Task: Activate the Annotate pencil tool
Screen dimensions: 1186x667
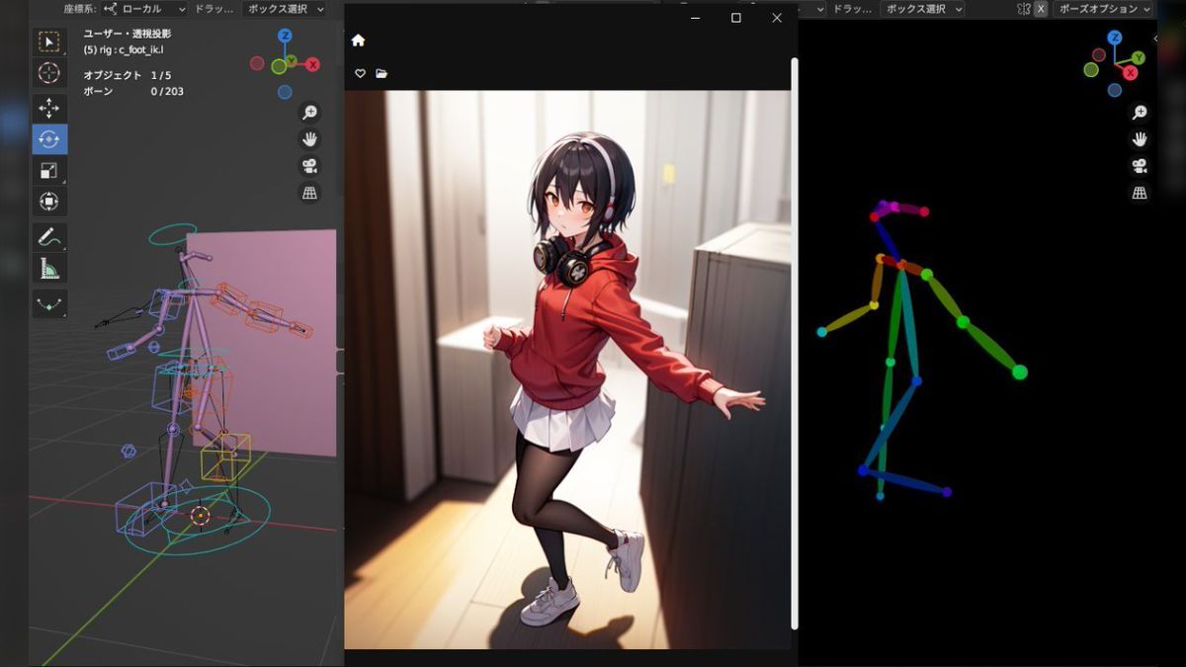Action: [48, 237]
